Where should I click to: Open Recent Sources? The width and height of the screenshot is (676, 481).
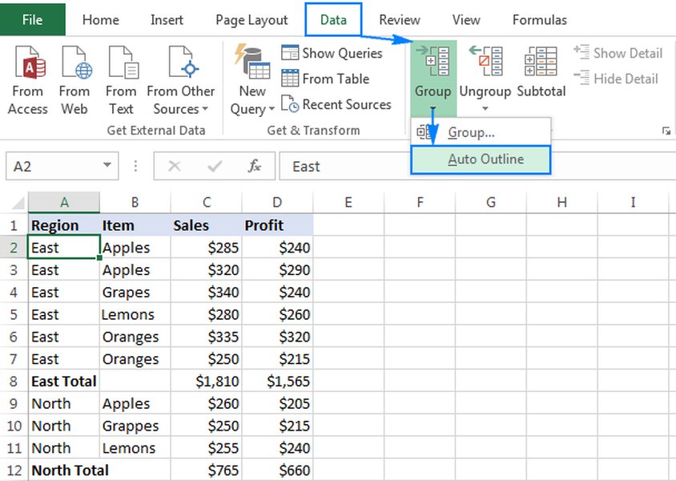point(336,104)
